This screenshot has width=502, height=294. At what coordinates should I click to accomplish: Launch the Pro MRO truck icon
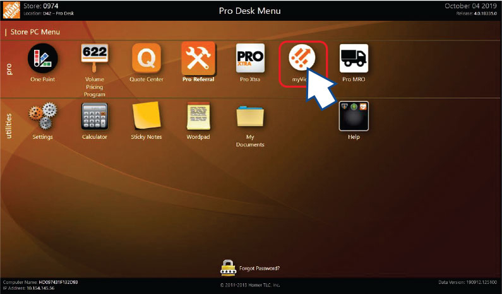click(354, 58)
